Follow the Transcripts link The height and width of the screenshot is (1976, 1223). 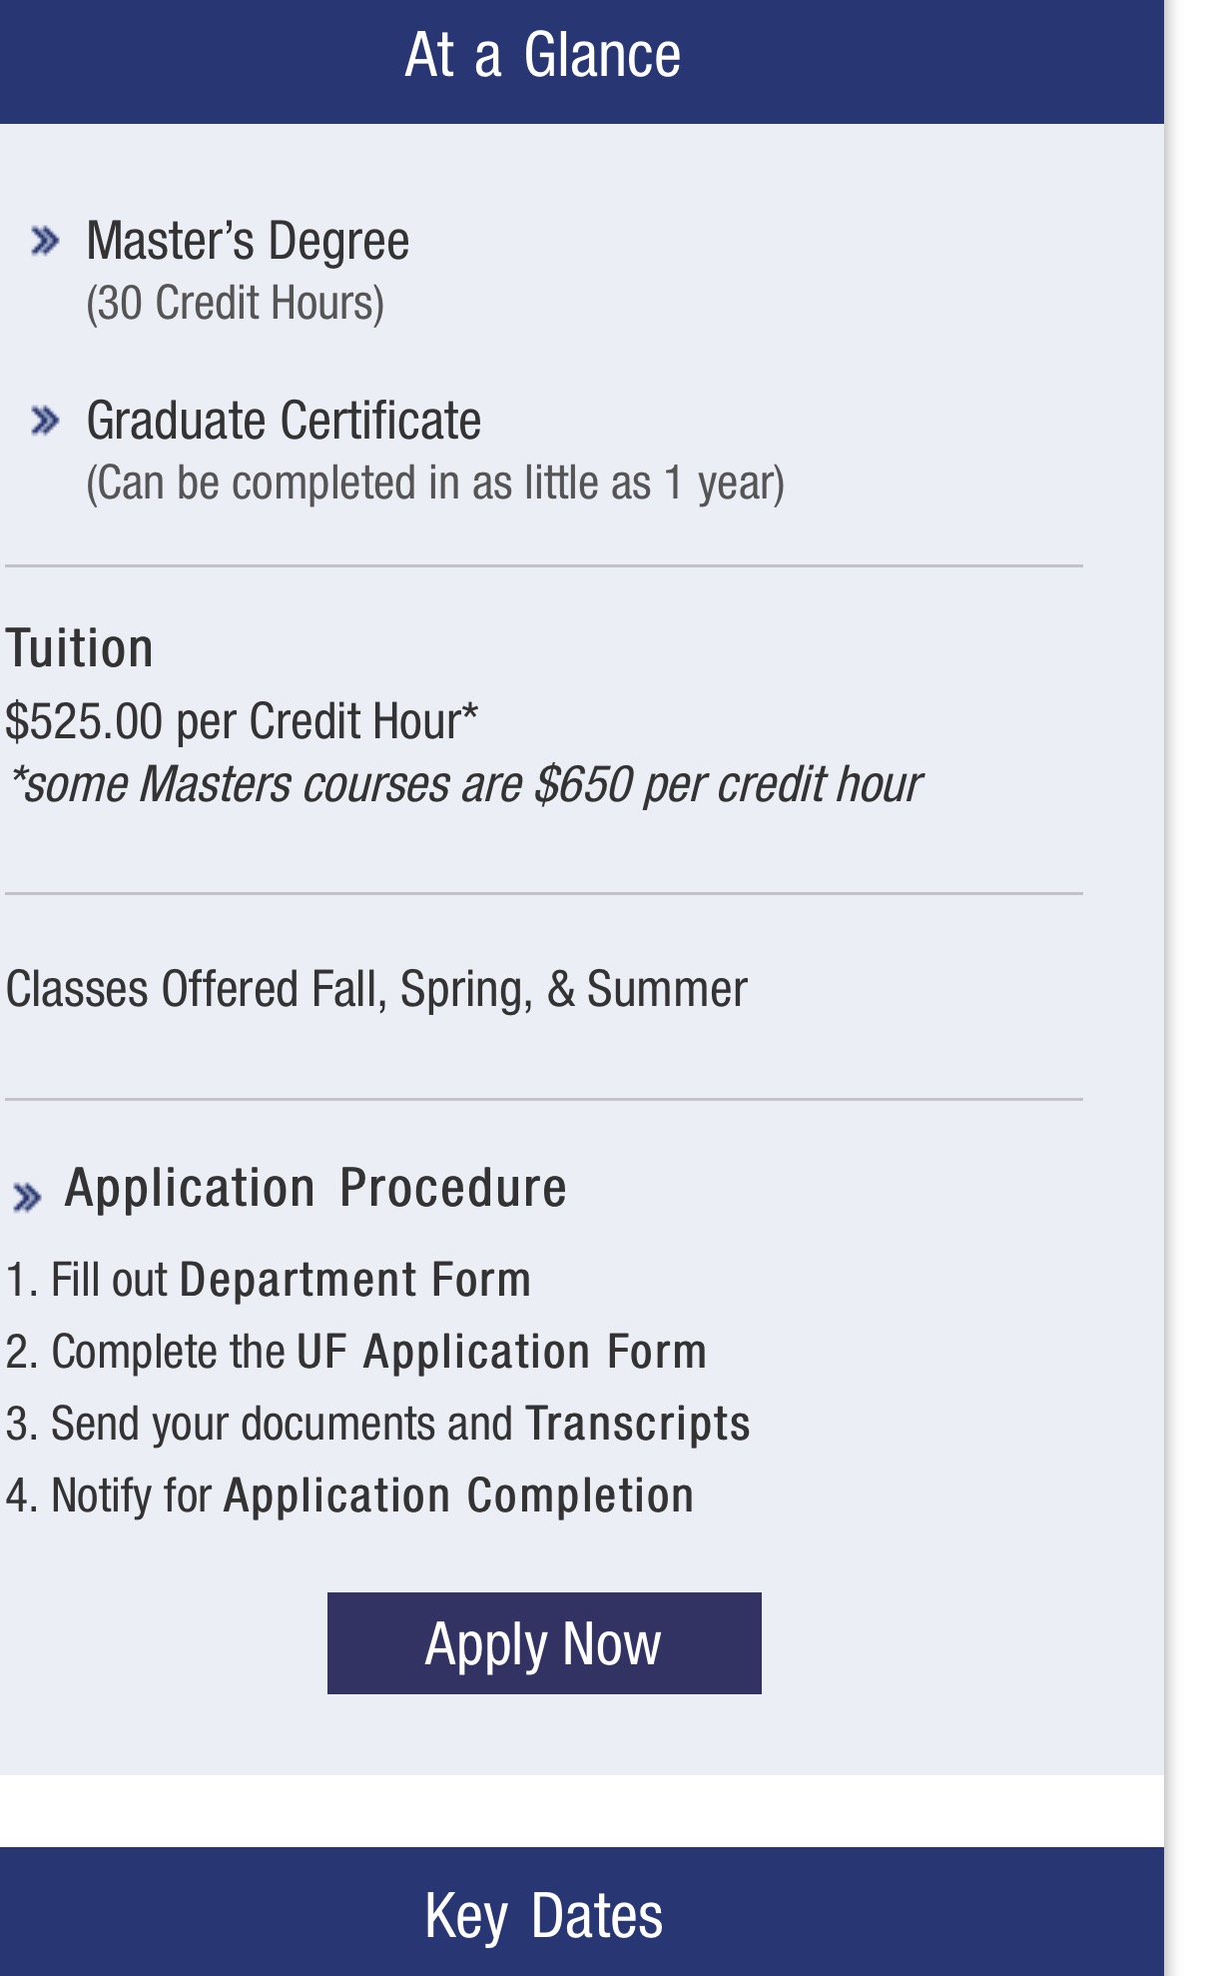pos(637,1424)
